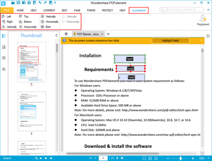Align fields Left

pos(6,16)
